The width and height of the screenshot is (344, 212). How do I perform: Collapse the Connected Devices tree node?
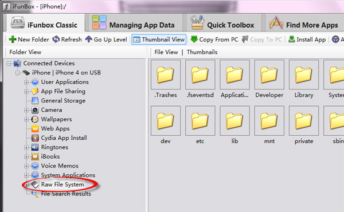point(9,64)
